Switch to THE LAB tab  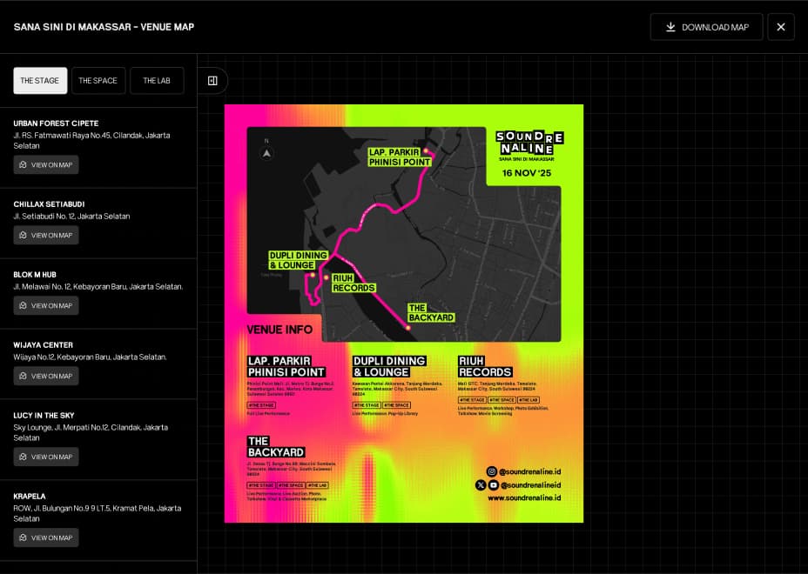[x=157, y=81]
